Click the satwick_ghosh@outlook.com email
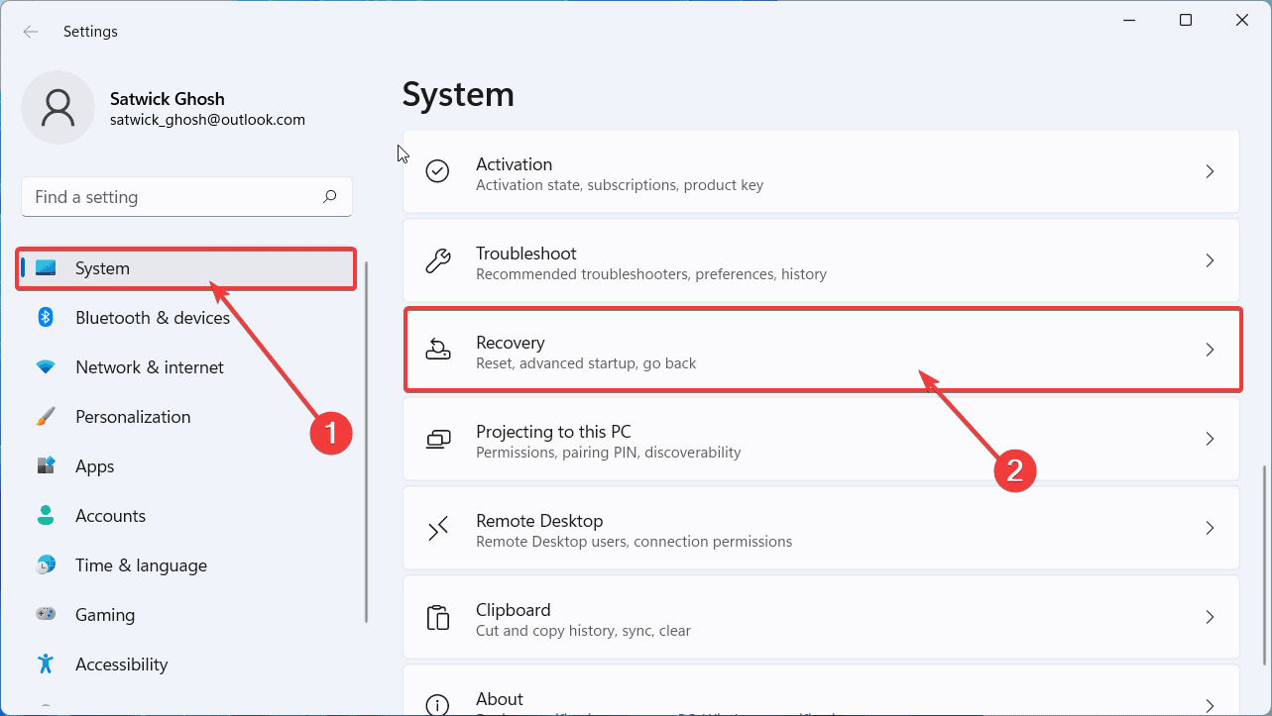1272x716 pixels. (x=207, y=120)
